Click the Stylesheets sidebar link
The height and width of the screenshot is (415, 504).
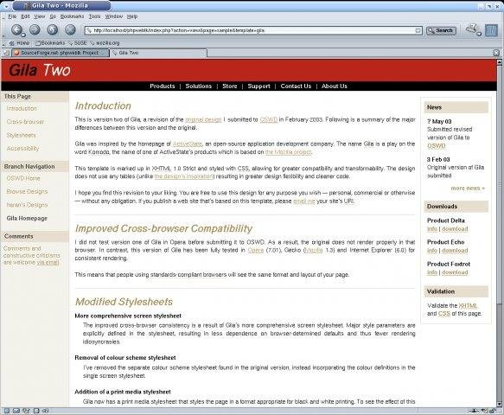pos(22,136)
